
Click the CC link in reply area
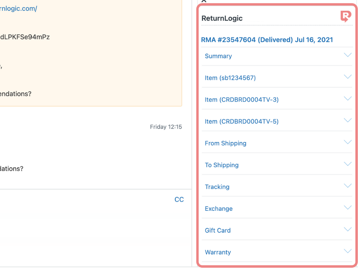179,200
